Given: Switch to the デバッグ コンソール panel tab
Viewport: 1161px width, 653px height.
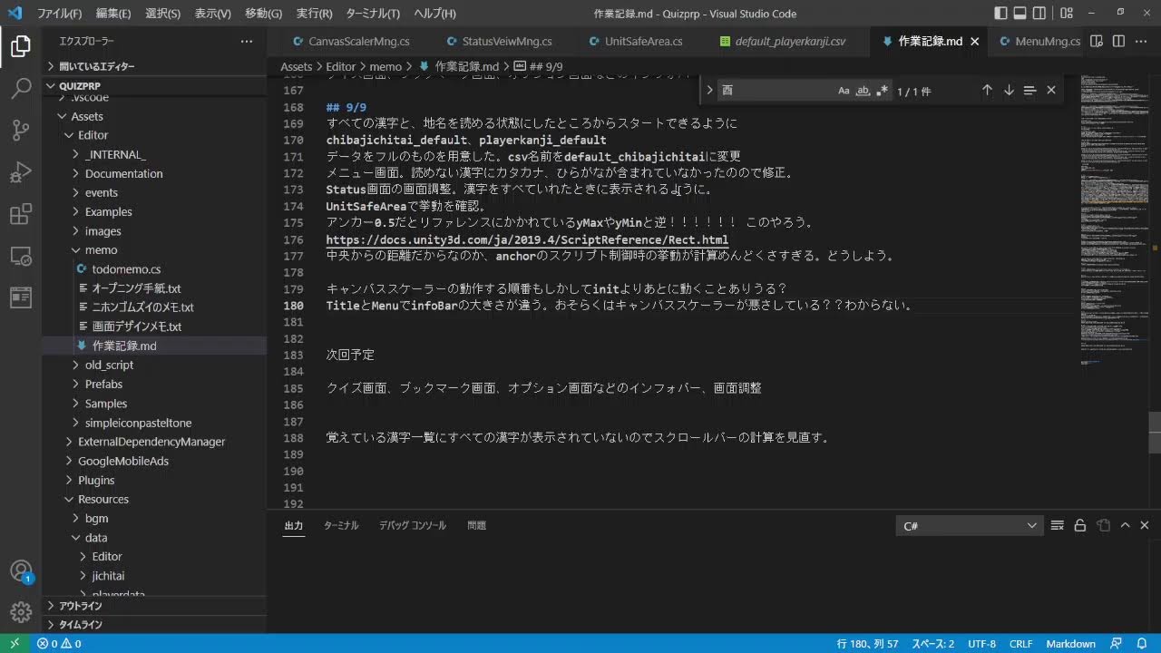Looking at the screenshot, I should [413, 525].
